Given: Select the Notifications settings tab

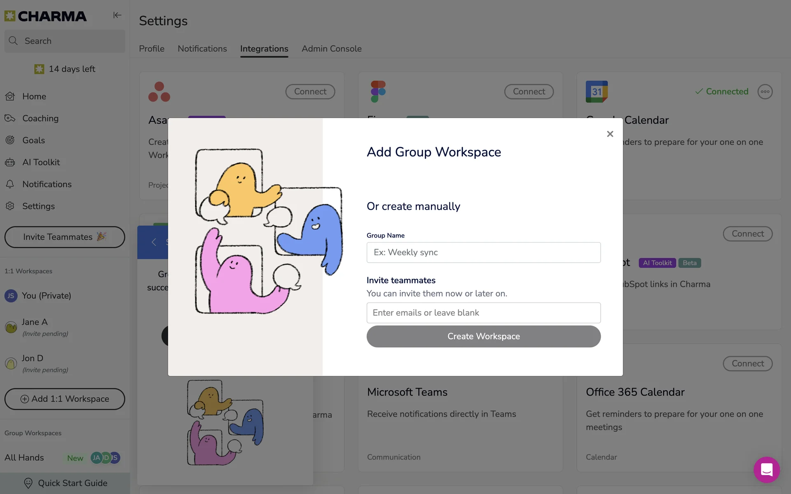Looking at the screenshot, I should click(x=202, y=49).
